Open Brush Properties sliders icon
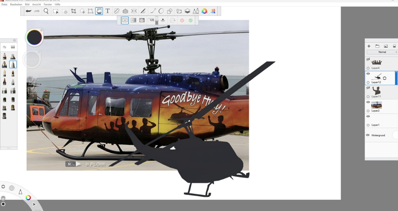The height and width of the screenshot is (211, 398). point(5,47)
